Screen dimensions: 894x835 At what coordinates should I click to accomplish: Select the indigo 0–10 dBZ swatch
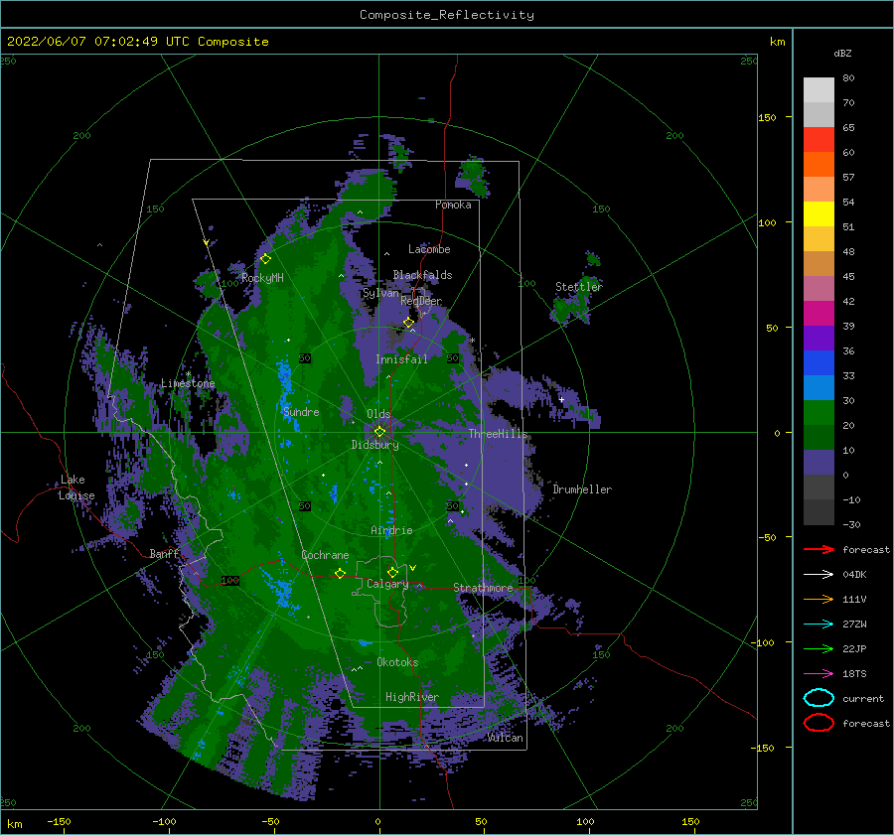[x=819, y=462]
